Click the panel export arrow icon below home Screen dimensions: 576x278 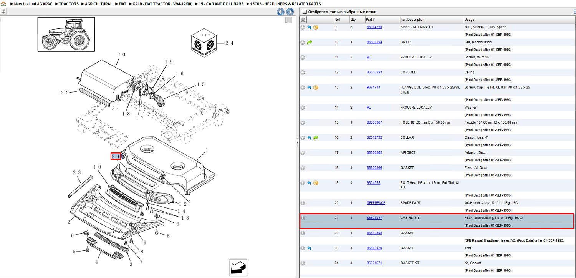pos(3,12)
